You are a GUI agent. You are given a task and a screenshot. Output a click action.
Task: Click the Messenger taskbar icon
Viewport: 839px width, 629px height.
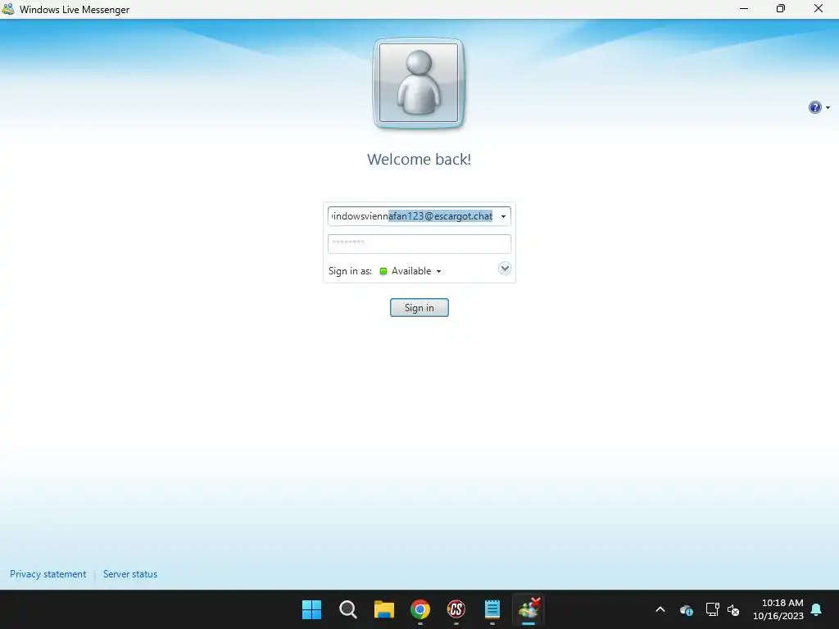[x=528, y=609]
